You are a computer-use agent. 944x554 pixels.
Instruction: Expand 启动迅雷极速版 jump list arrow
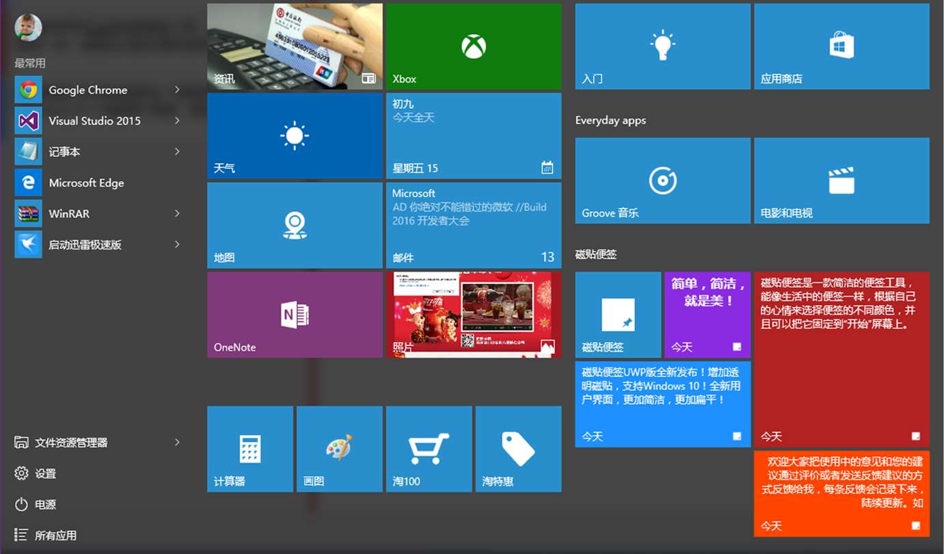pyautogui.click(x=177, y=244)
